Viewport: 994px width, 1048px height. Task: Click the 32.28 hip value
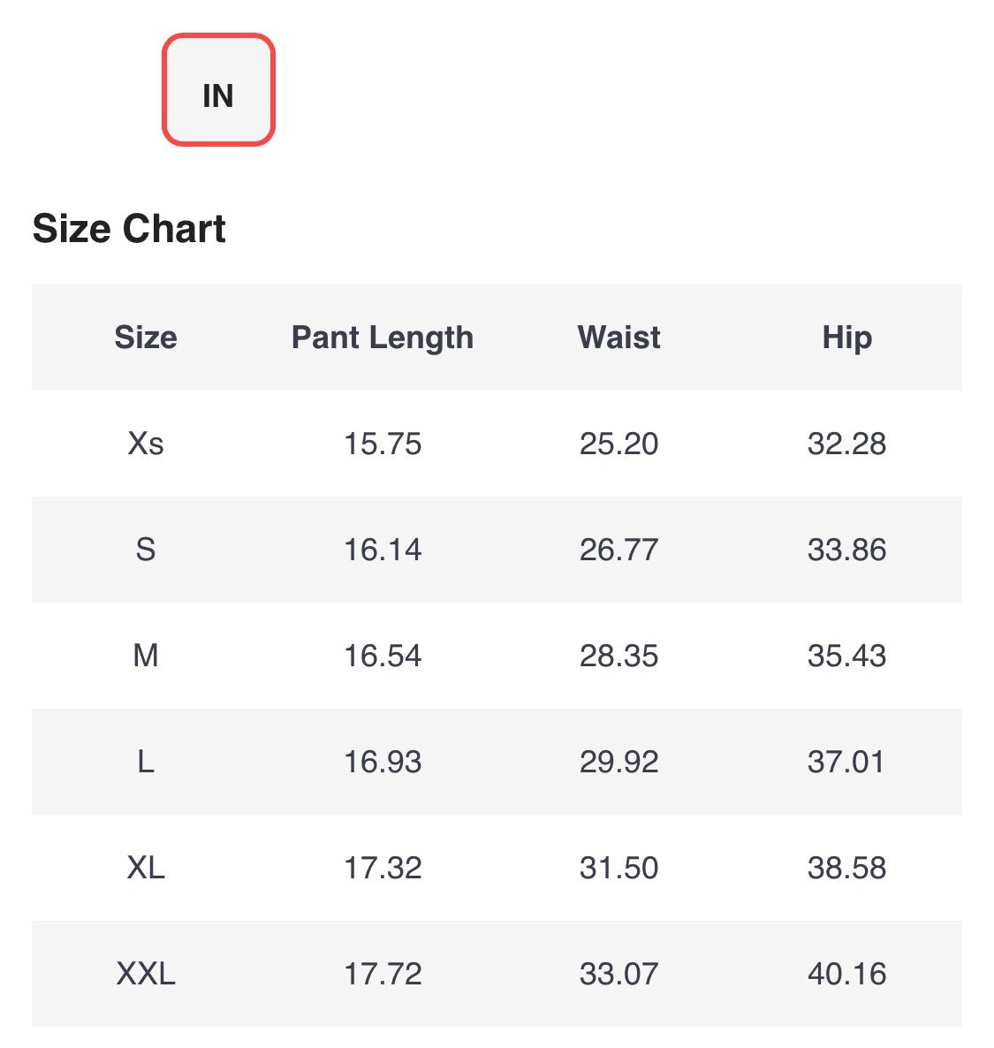846,444
